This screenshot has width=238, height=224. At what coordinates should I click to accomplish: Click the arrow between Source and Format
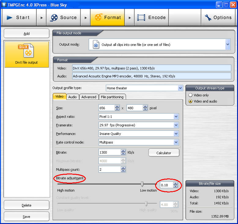[86, 18]
